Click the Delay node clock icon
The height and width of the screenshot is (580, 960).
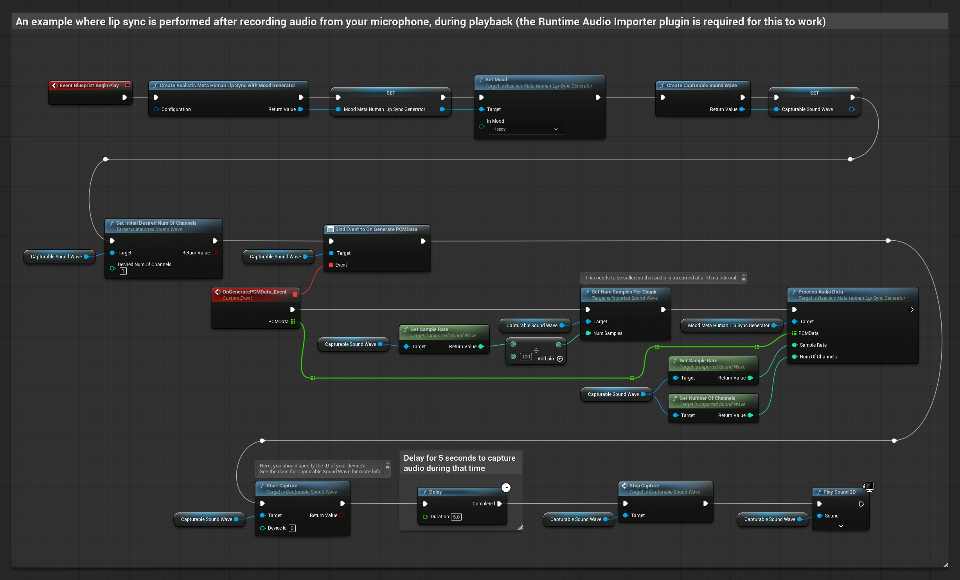click(x=506, y=487)
